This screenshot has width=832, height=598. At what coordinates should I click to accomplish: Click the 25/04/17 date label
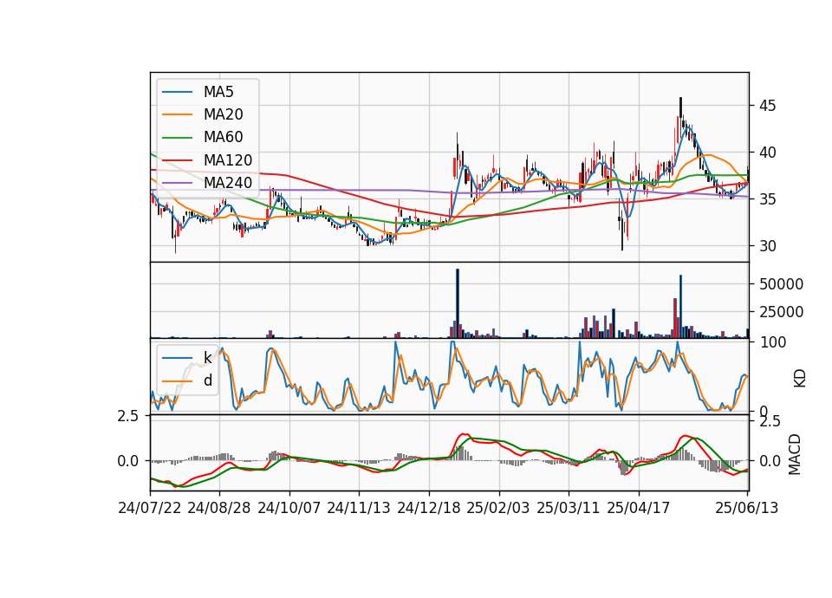pyautogui.click(x=639, y=508)
